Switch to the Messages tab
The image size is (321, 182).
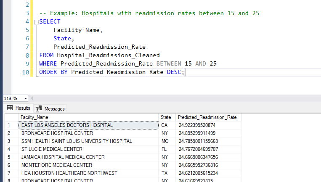(x=50, y=108)
